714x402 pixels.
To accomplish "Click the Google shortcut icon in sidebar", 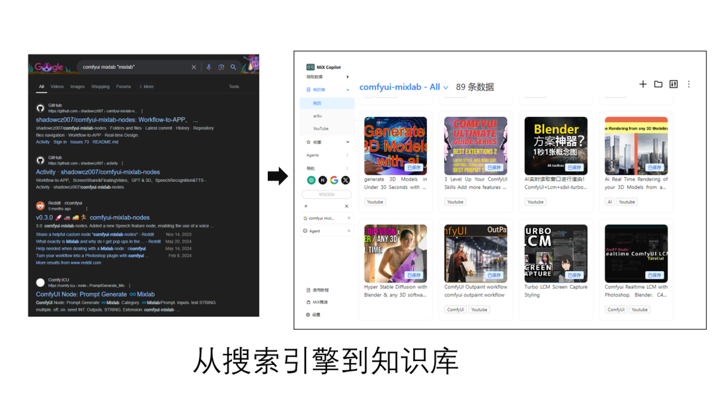I will (x=335, y=181).
